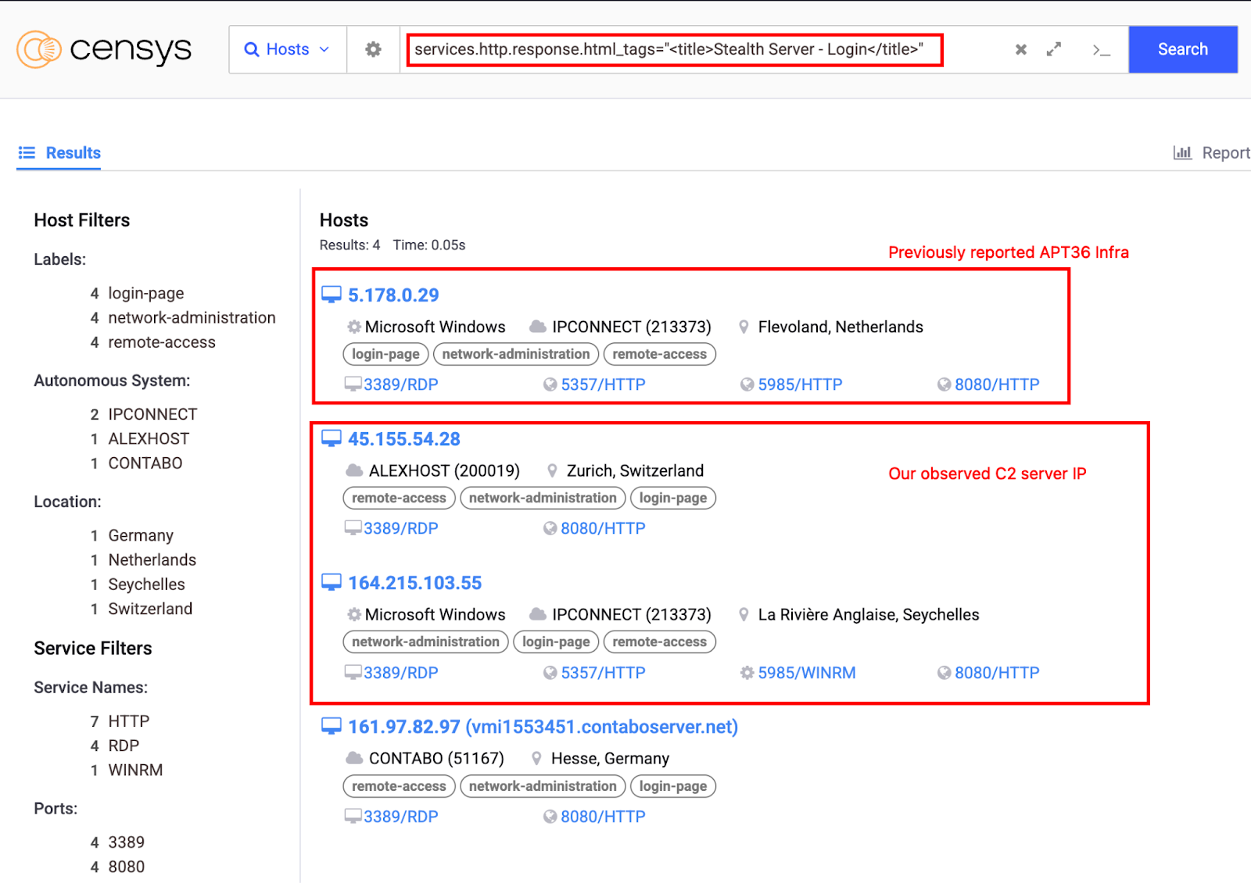Click login-page tag on host 5.178.0.29

click(x=385, y=354)
